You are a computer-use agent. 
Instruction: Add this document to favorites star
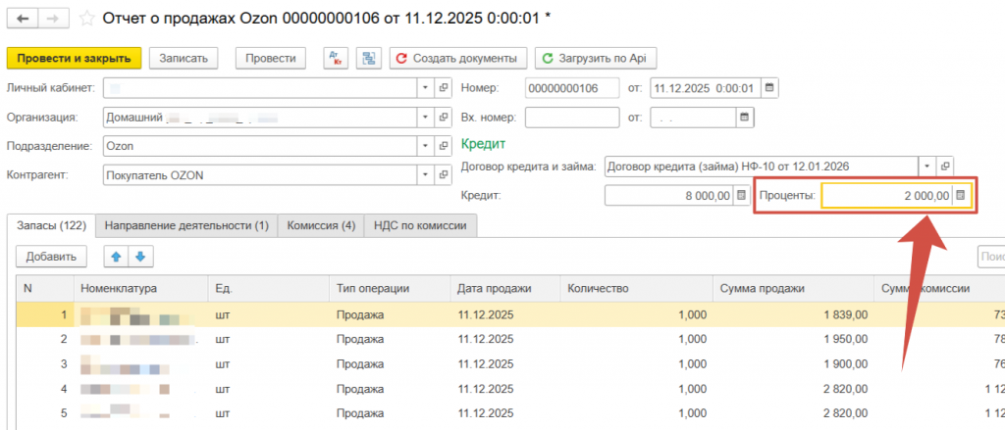coord(87,19)
